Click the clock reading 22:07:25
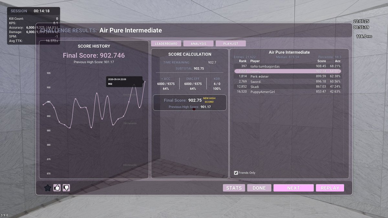This screenshot has height=218, width=388. [x=361, y=21]
